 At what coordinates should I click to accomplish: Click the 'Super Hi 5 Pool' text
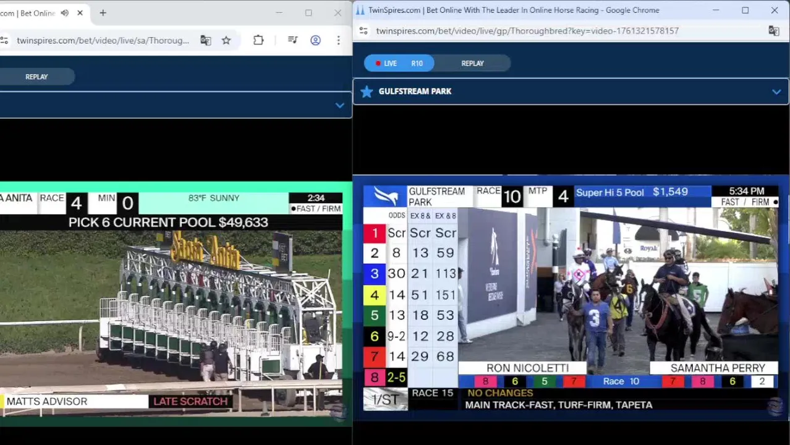pos(609,193)
